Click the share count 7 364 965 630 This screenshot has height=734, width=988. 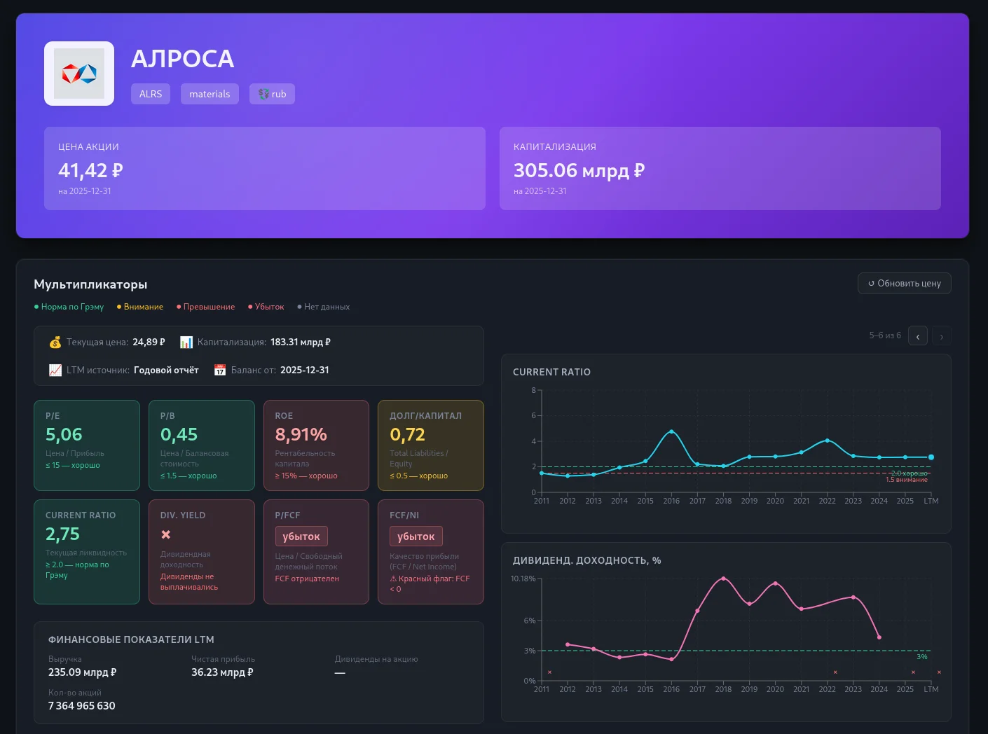(x=82, y=706)
